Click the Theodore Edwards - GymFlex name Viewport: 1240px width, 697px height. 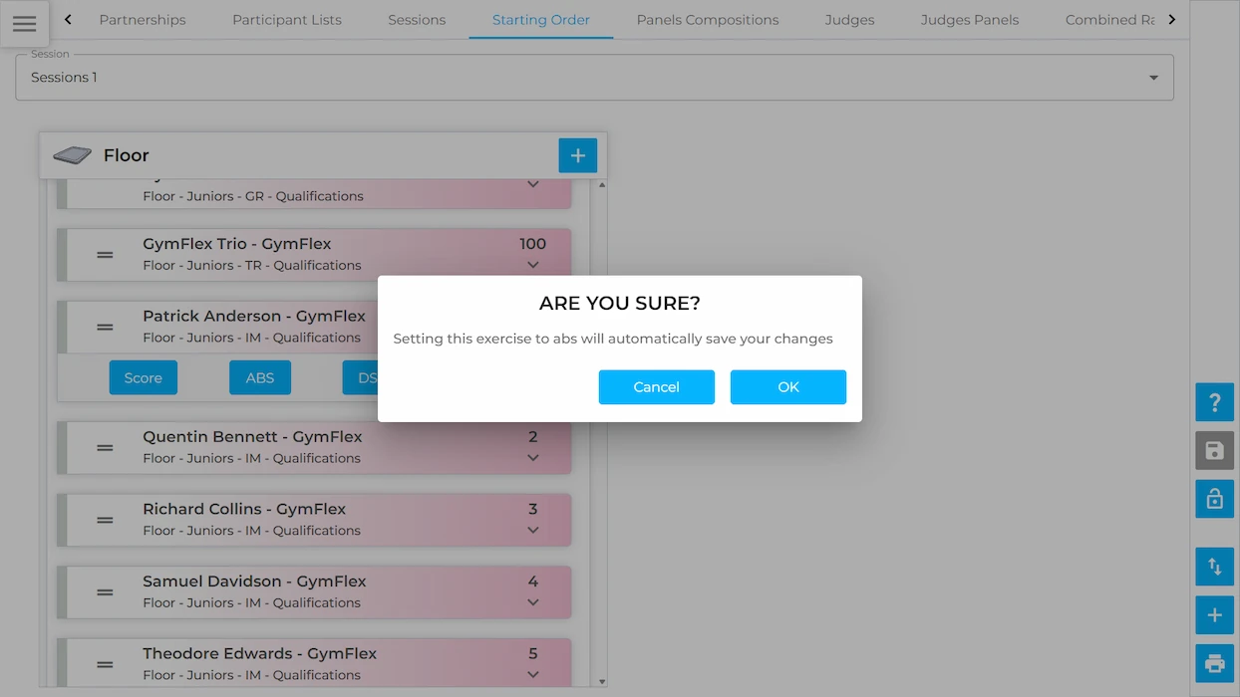(x=259, y=654)
